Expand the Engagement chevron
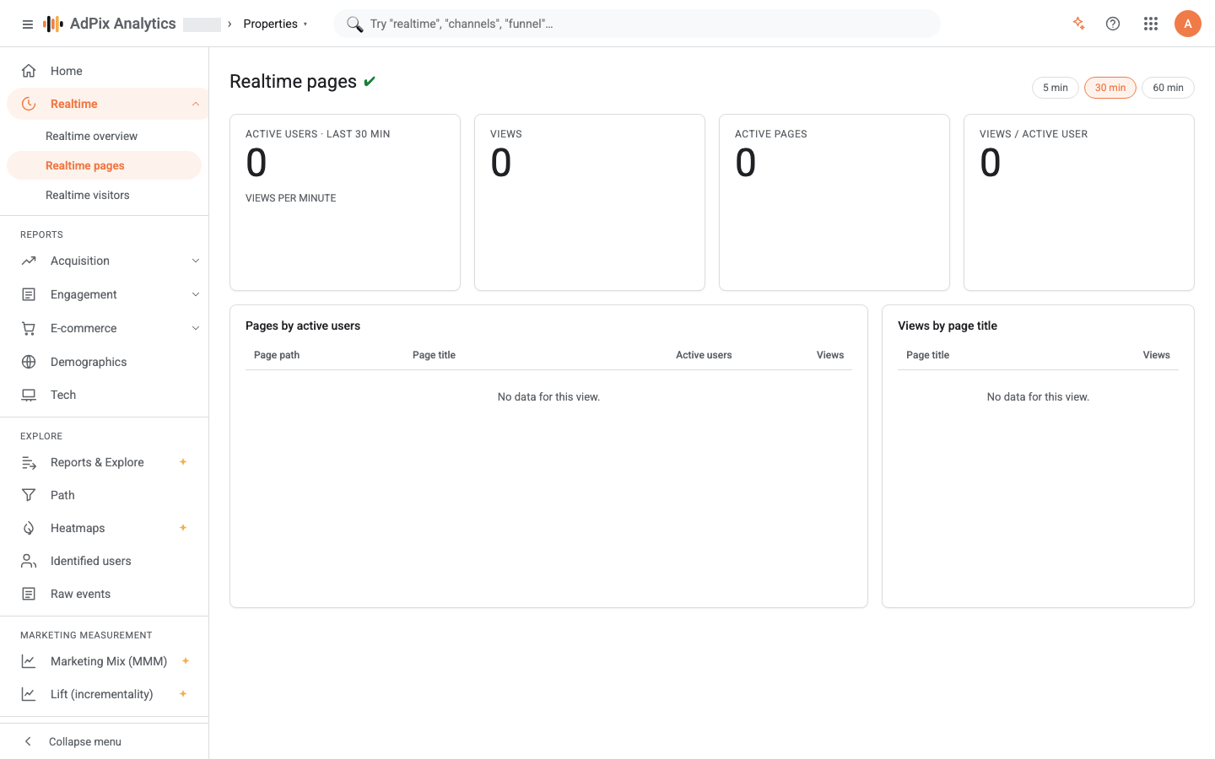 click(196, 294)
